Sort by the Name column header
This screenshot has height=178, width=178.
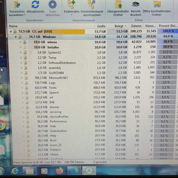click(x=13, y=26)
